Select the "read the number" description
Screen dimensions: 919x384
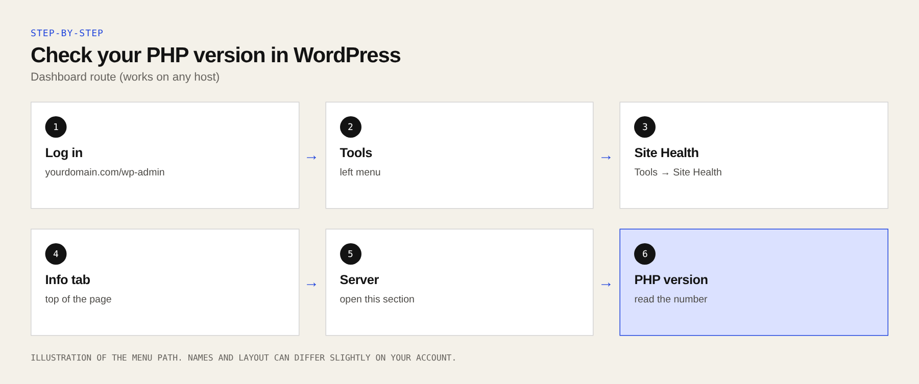tap(670, 299)
